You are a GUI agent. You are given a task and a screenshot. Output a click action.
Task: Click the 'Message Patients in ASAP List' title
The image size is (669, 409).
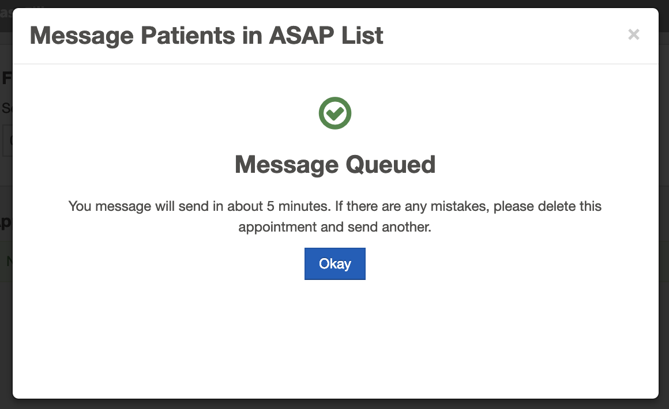click(206, 36)
